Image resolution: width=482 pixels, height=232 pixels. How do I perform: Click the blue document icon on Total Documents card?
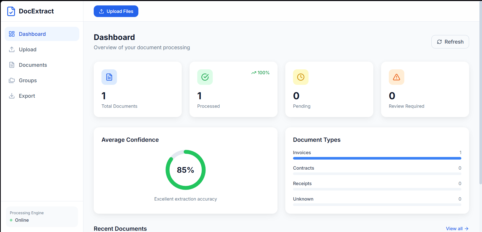(109, 77)
